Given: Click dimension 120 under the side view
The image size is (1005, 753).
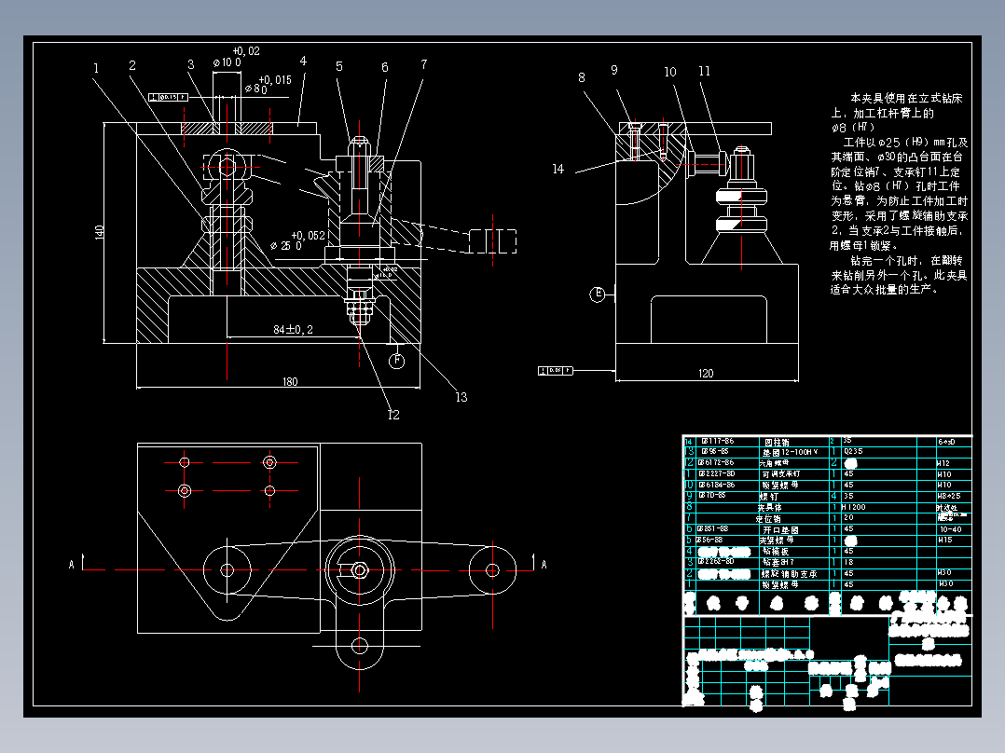Looking at the screenshot, I should click(706, 373).
